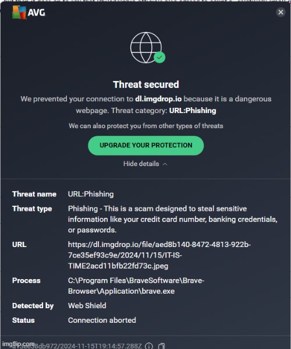Click the Connection aborted status value
The image size is (291, 349).
coord(102,320)
